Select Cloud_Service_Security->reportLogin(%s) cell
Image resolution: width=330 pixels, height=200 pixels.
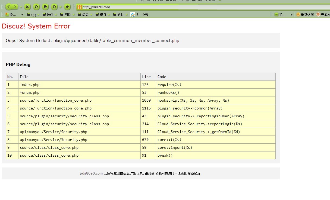[x=216, y=124]
